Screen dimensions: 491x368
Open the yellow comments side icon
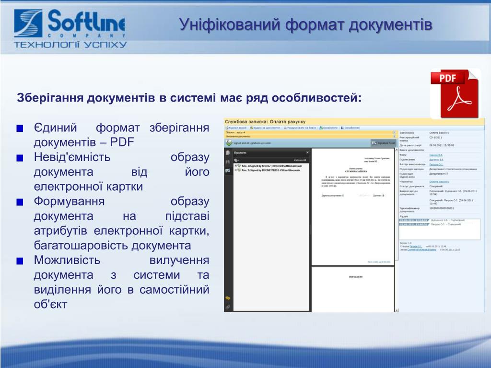(228, 298)
